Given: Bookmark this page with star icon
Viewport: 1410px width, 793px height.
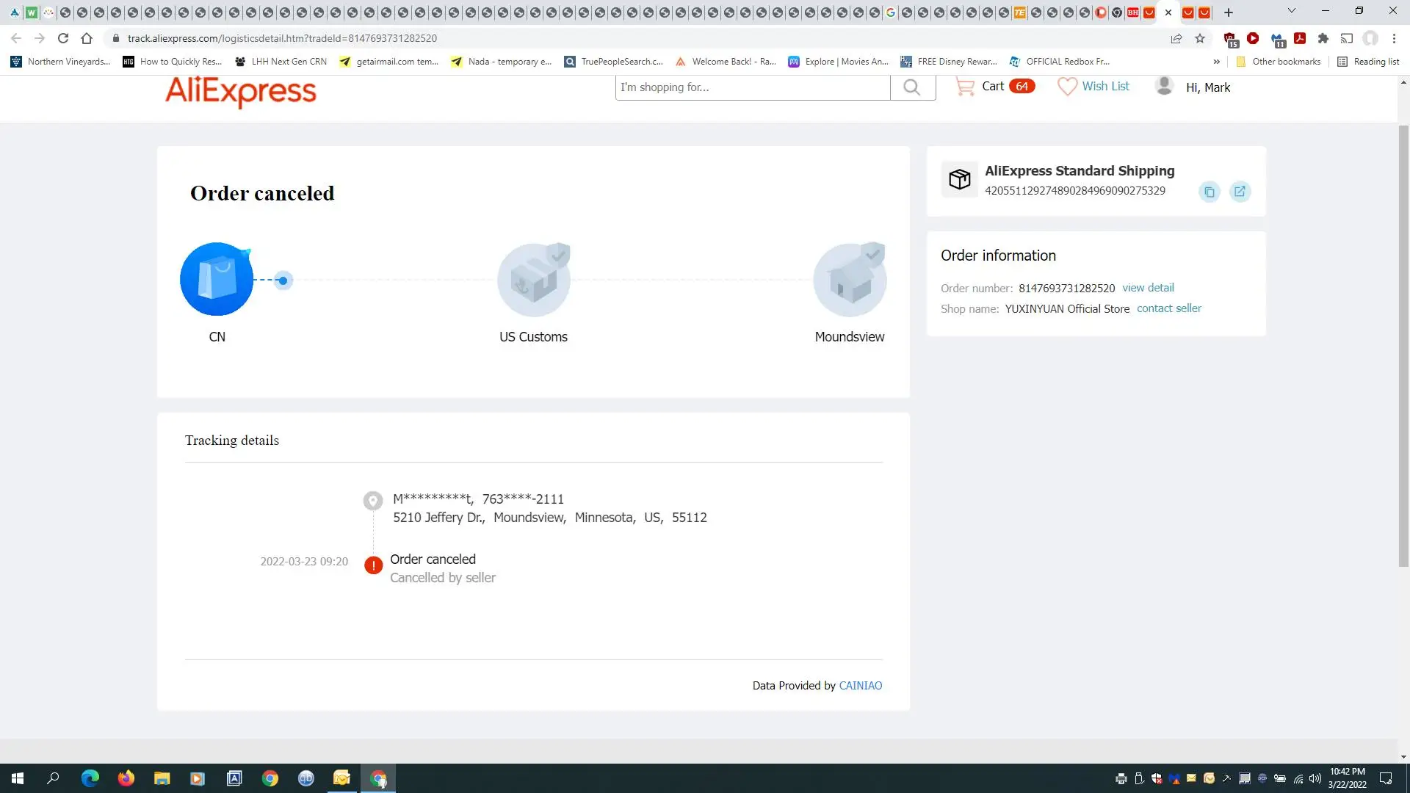Looking at the screenshot, I should [1200, 38].
